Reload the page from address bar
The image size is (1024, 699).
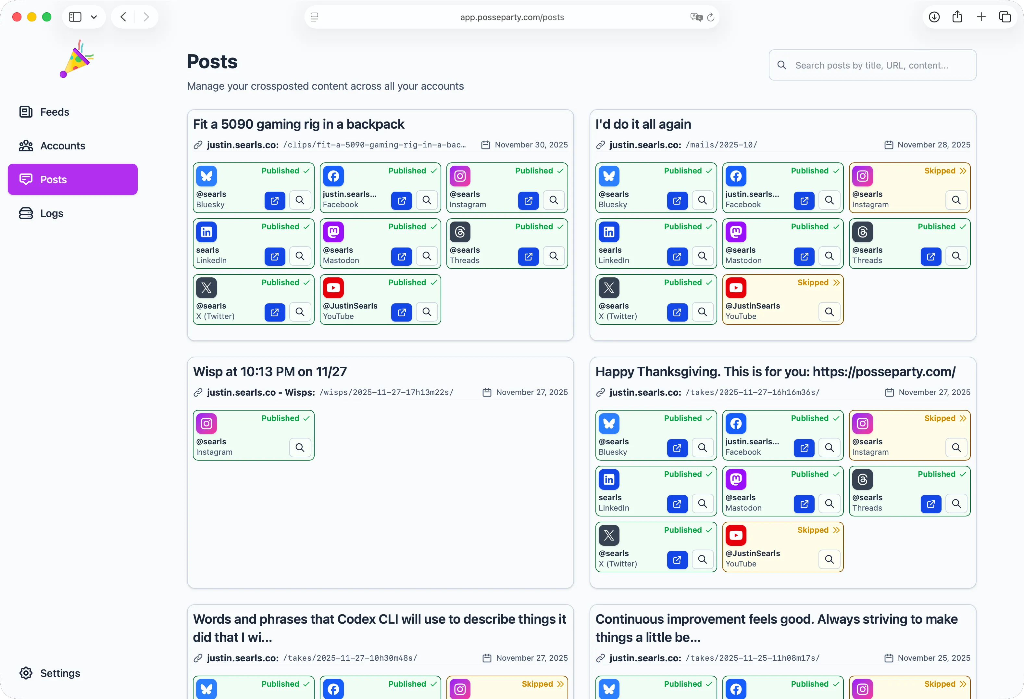[x=710, y=17]
